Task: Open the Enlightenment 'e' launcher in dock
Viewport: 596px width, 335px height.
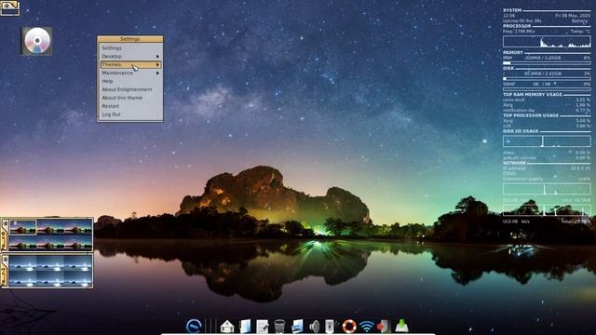Action: coord(194,327)
